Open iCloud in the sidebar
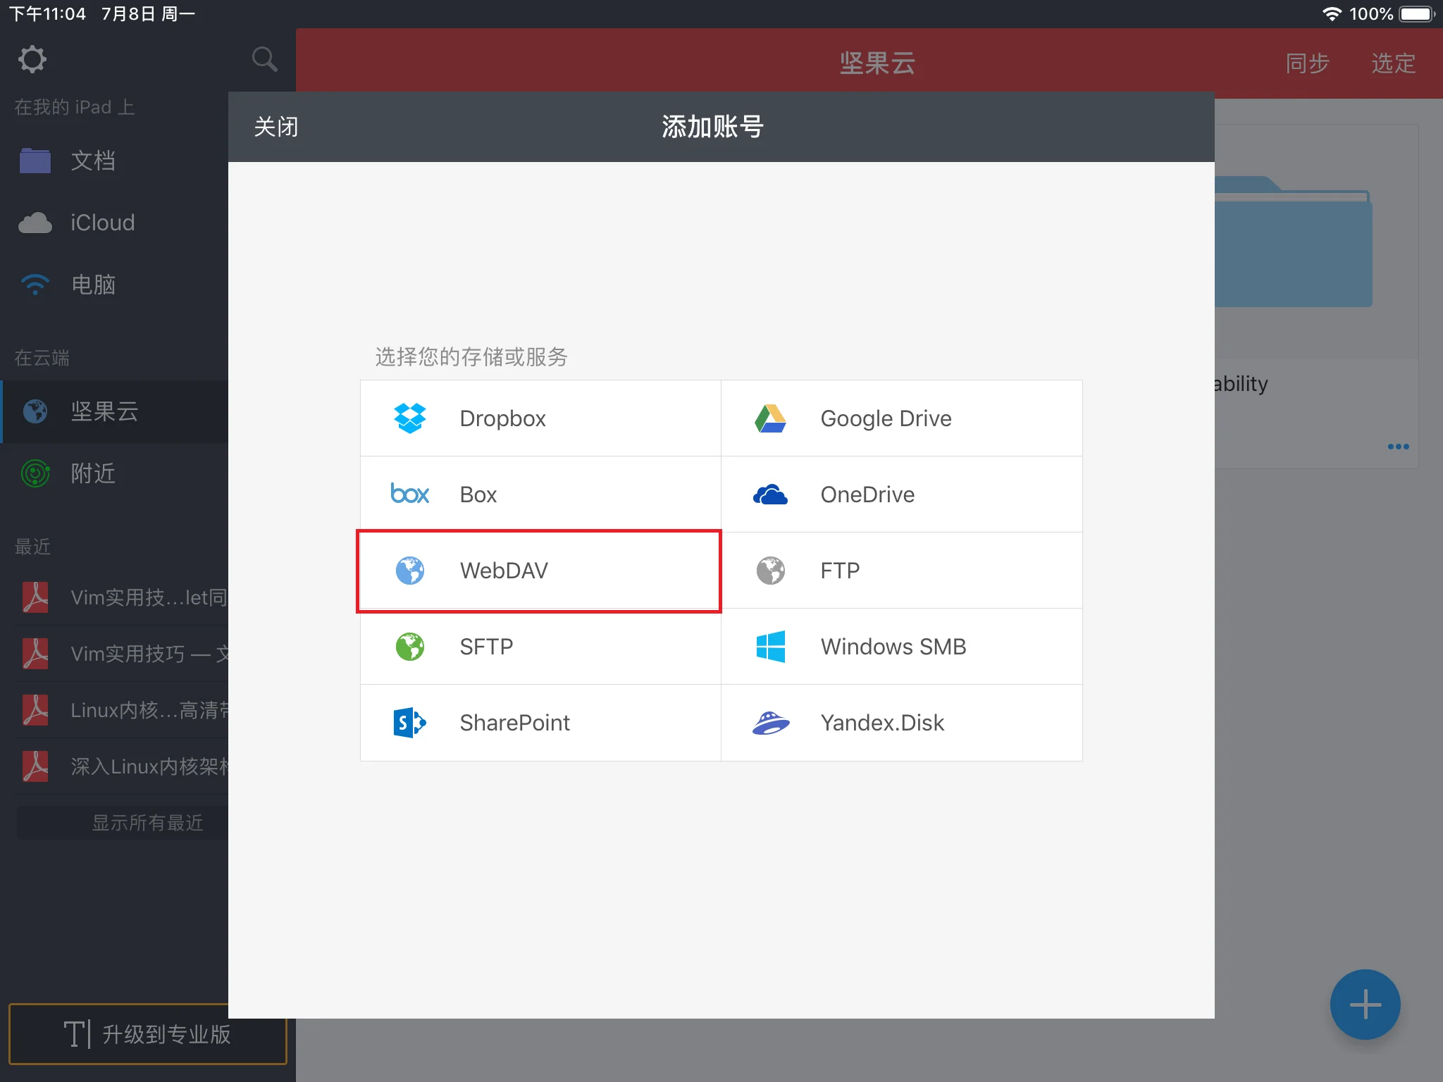Image resolution: width=1443 pixels, height=1082 pixels. pyautogui.click(x=101, y=223)
